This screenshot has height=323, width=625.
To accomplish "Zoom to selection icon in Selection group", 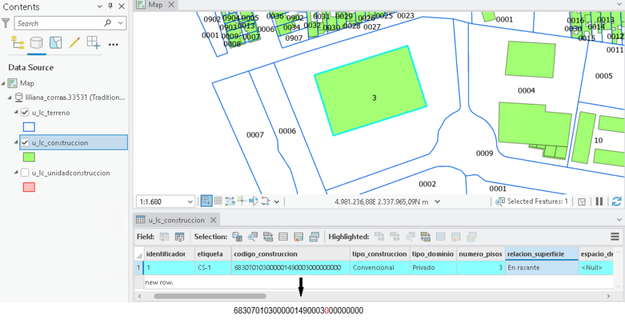I will coord(253,237).
